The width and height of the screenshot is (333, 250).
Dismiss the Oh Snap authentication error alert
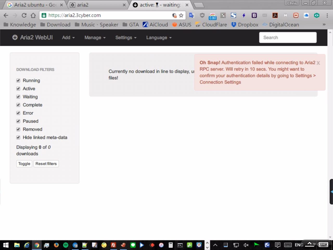tap(318, 63)
